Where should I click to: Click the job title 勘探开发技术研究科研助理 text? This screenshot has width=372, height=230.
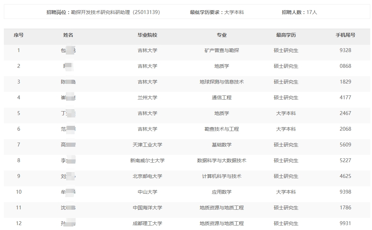coord(103,12)
